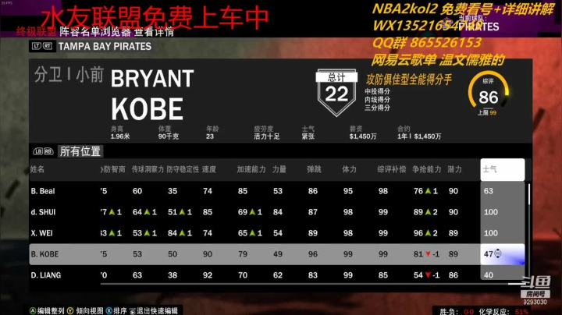
Task: Click the 活力十足 fatigue status
Action: coord(267,136)
